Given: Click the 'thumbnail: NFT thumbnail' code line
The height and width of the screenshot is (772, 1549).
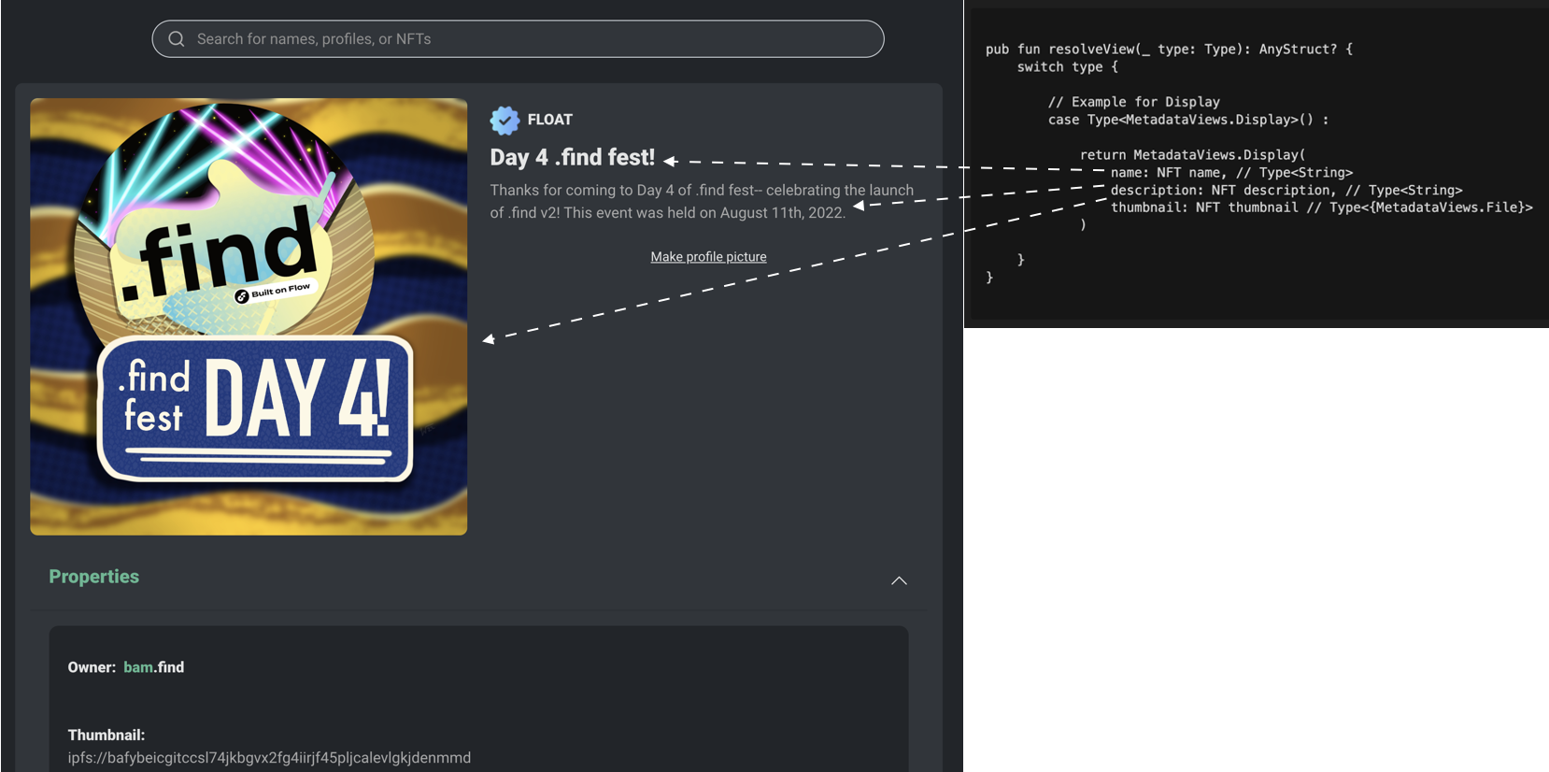Looking at the screenshot, I should click(x=1321, y=207).
